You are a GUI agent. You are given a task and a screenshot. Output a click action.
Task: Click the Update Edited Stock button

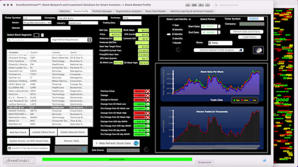[x=43, y=132]
